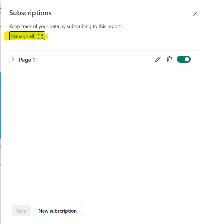Screen dimensions: 206x224
Task: Dismiss the panel with the X icon
Action: click(x=195, y=14)
